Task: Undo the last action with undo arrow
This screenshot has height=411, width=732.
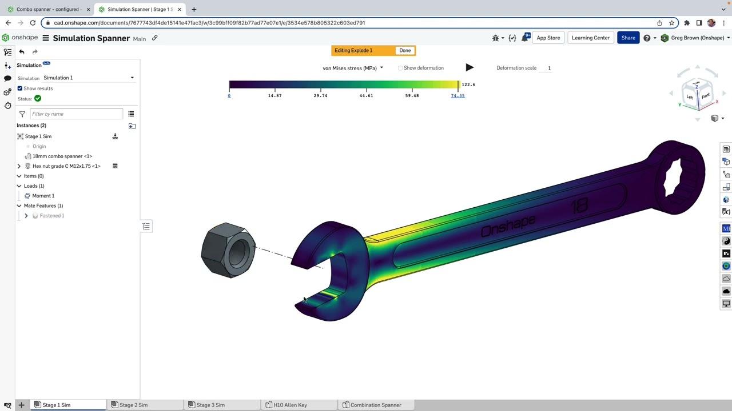Action: point(22,51)
